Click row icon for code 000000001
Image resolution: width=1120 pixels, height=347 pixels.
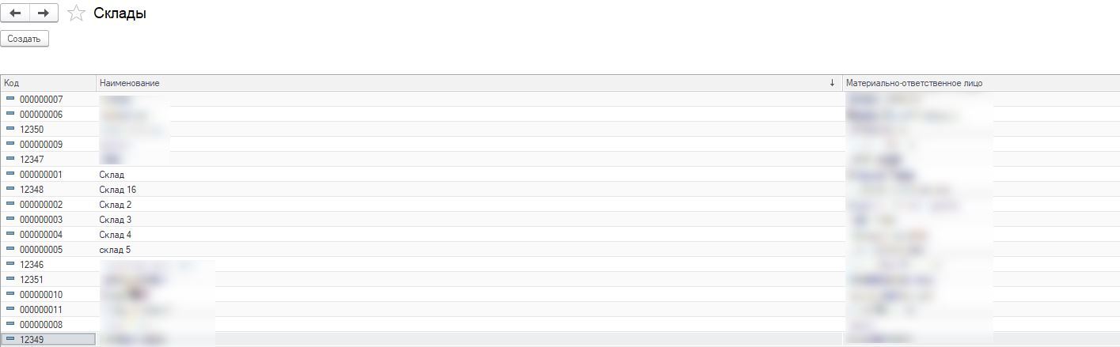[10, 174]
